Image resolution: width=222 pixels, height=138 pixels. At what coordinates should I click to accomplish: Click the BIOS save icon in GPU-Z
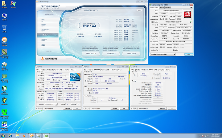coord(191,22)
